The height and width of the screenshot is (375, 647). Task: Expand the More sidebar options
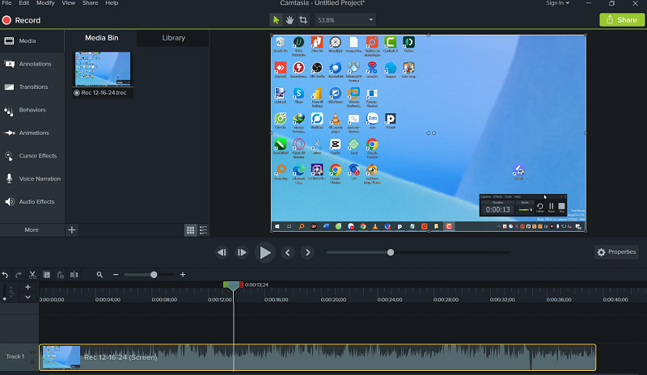(32, 230)
